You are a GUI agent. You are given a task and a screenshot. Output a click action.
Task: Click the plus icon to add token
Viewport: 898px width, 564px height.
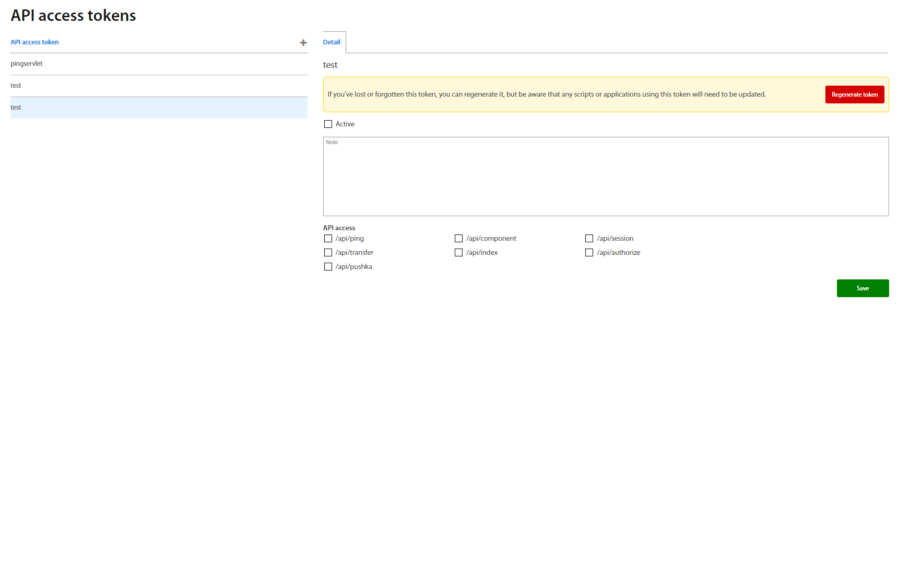point(303,43)
